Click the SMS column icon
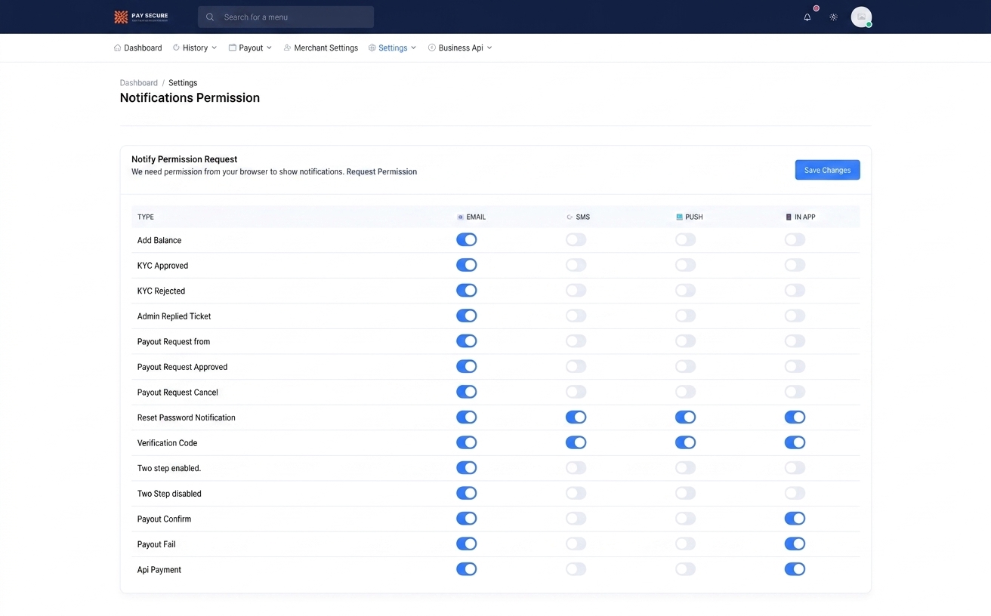991x616 pixels. (570, 217)
